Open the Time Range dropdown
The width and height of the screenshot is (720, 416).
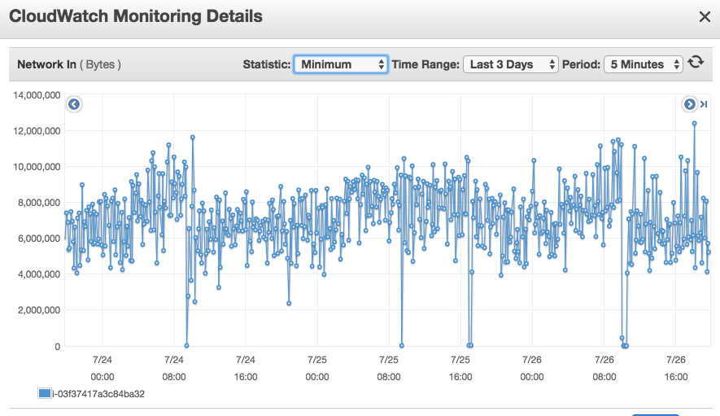tap(511, 64)
